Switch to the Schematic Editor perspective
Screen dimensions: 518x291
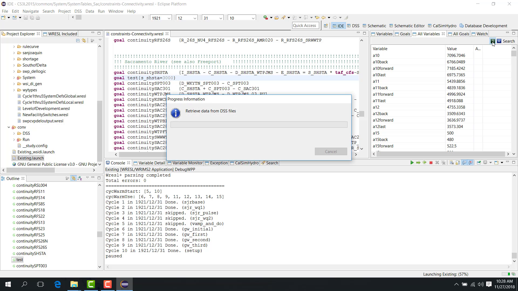click(x=407, y=26)
